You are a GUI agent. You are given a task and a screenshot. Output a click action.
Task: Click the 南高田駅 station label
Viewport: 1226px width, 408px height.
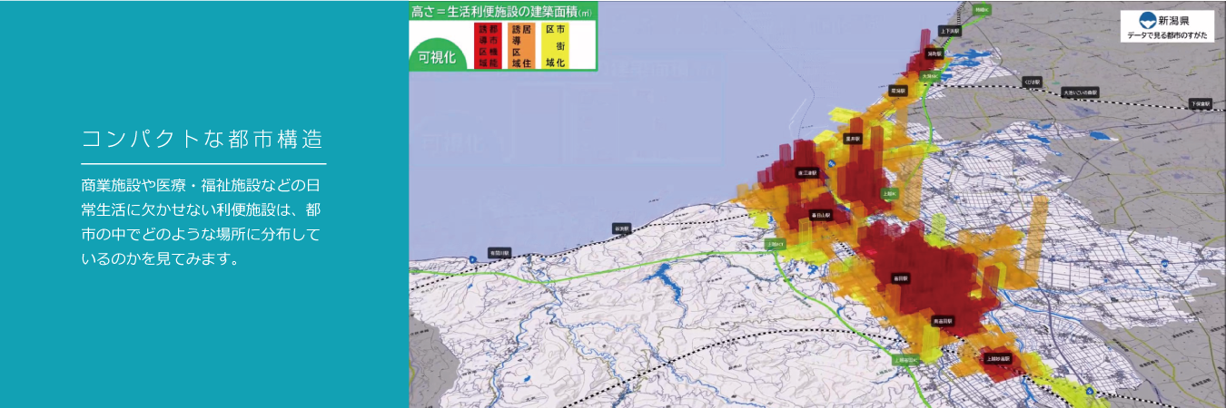click(943, 321)
